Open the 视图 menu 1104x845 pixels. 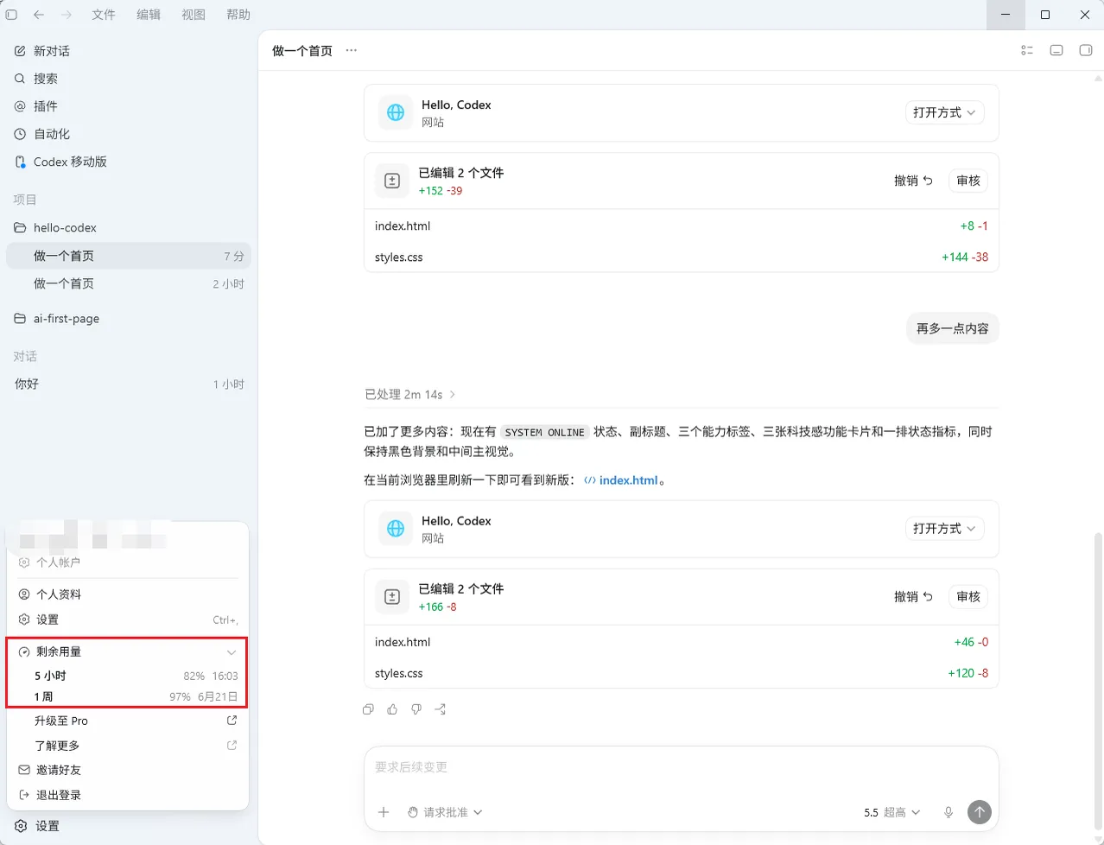coord(194,15)
